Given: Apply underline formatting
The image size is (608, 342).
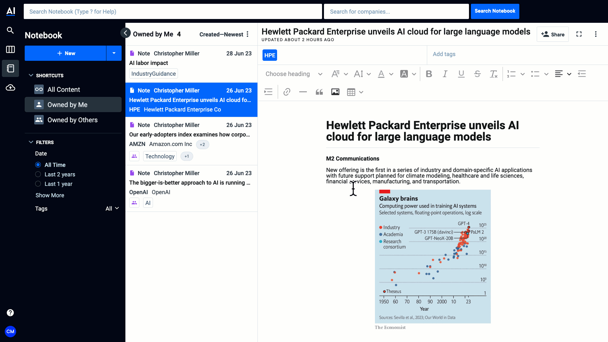Looking at the screenshot, I should click(461, 74).
